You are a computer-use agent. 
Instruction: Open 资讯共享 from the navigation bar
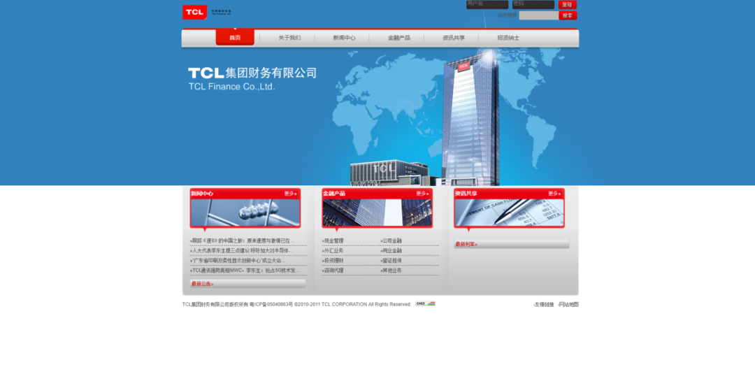pyautogui.click(x=454, y=38)
